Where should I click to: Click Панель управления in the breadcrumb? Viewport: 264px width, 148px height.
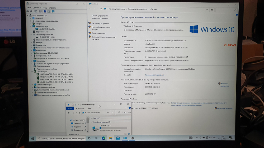(116, 9)
